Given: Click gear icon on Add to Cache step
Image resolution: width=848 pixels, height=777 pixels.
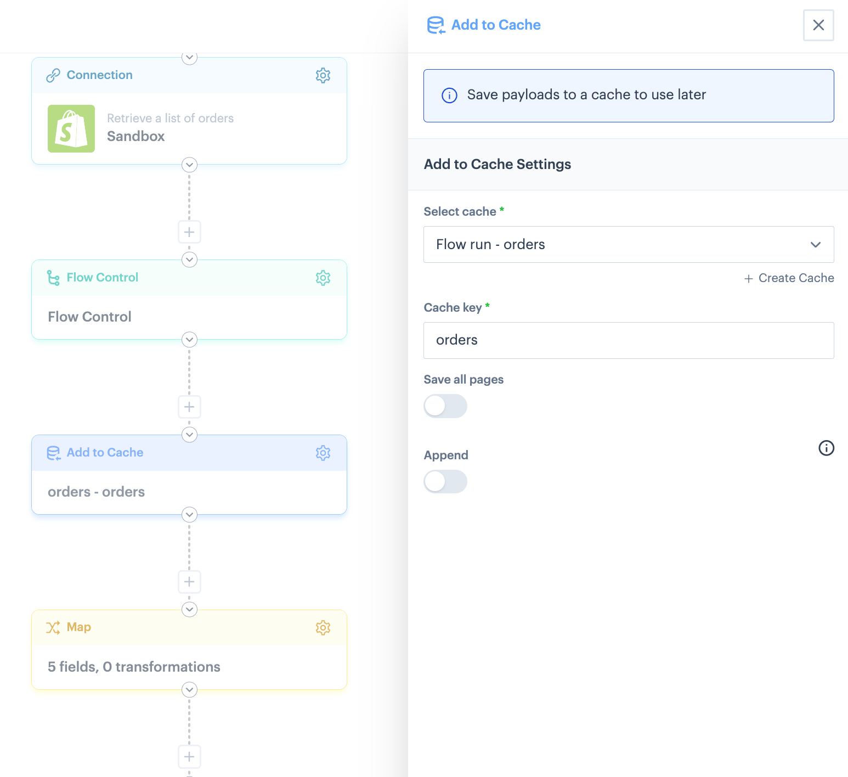Looking at the screenshot, I should pos(323,453).
